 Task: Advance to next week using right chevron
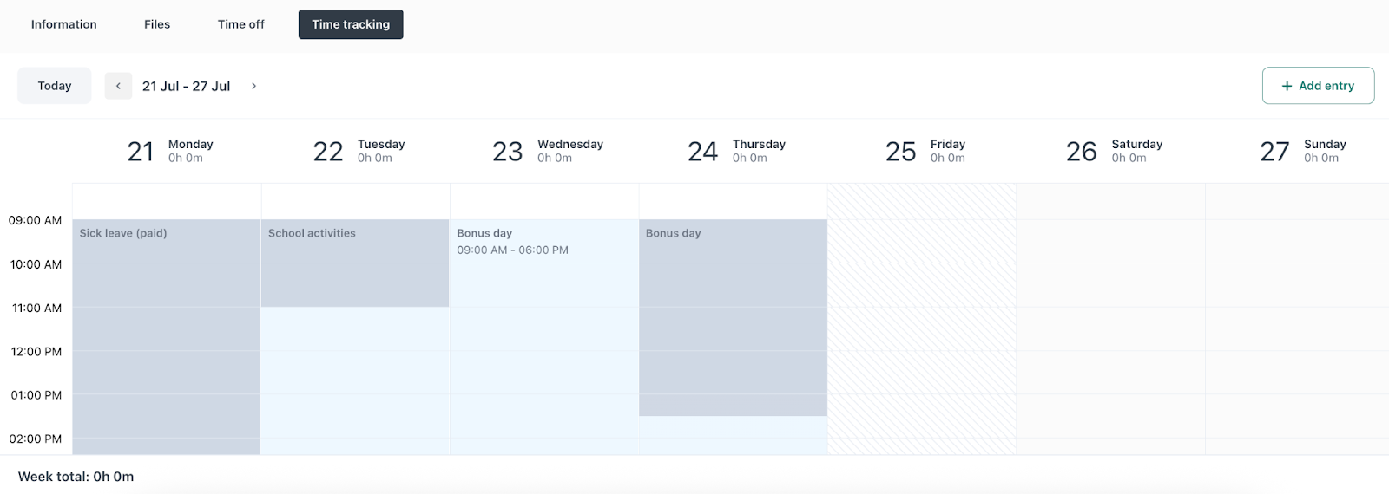(x=253, y=86)
